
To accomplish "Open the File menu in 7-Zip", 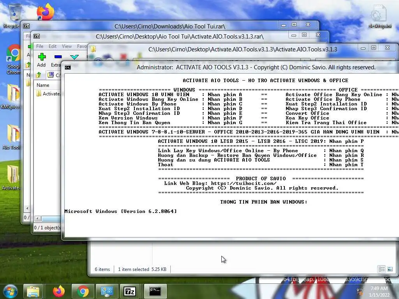I will click(x=40, y=46).
